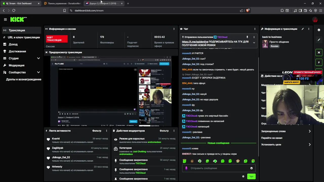This screenshot has width=324, height=182.
Task: Open the Brave Wallet icon
Action: [306, 10]
